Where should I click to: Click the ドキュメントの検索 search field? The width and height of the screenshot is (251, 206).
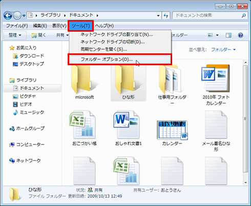(207, 15)
